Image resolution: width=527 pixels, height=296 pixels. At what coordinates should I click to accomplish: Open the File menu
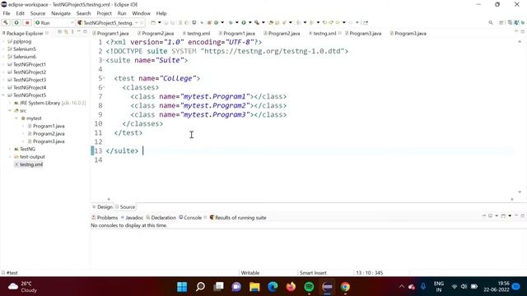[7, 13]
